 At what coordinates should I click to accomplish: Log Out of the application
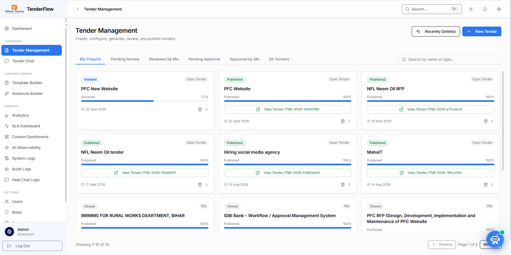point(32,246)
